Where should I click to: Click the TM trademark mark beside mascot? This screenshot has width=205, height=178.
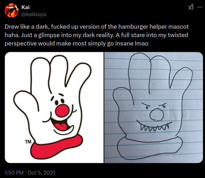pyautogui.click(x=28, y=142)
